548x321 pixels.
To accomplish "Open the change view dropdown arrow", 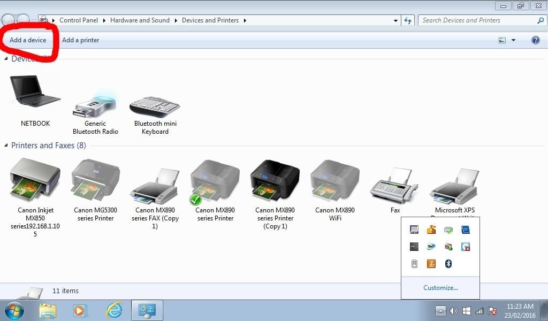I will click(513, 40).
